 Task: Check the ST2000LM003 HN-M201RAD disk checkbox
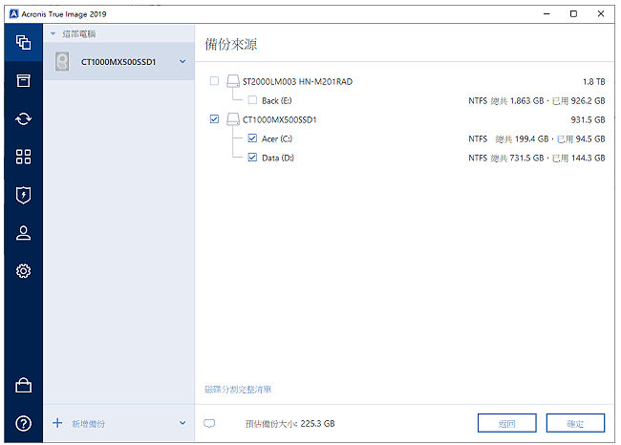coord(214,81)
